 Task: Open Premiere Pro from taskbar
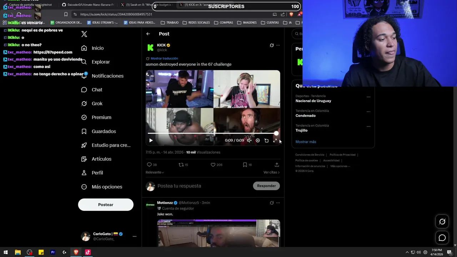coord(53,252)
